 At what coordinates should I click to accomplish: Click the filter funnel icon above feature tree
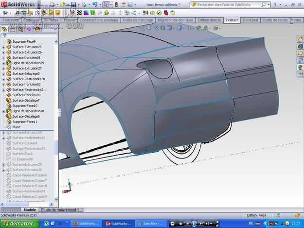[4, 35]
